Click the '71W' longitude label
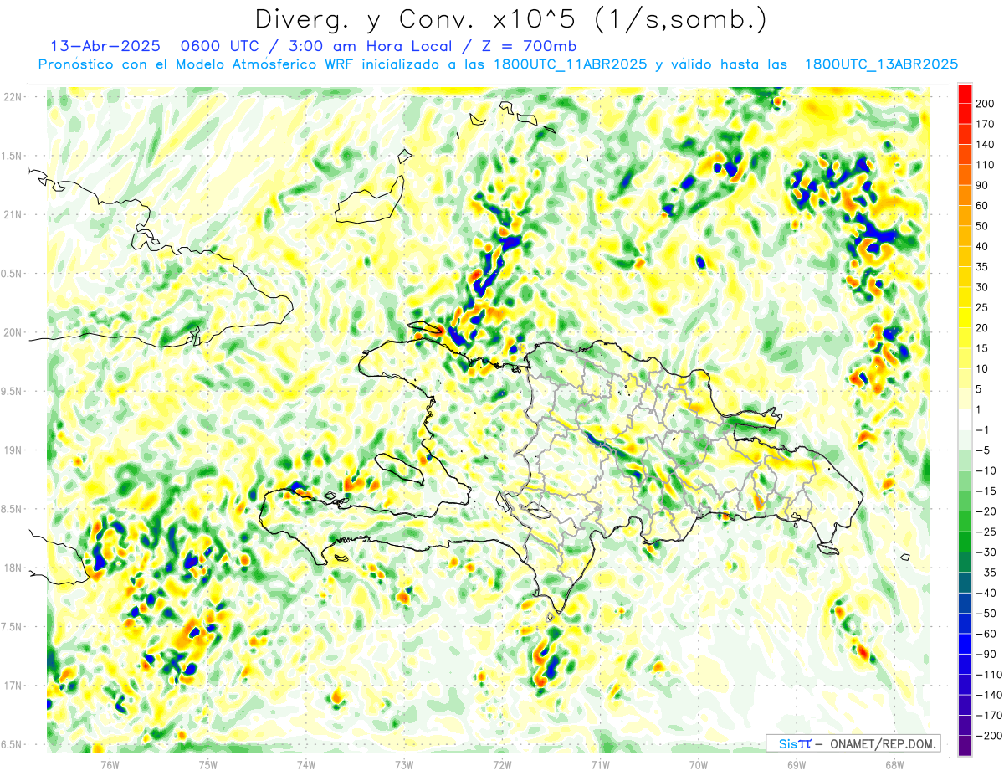 click(600, 764)
